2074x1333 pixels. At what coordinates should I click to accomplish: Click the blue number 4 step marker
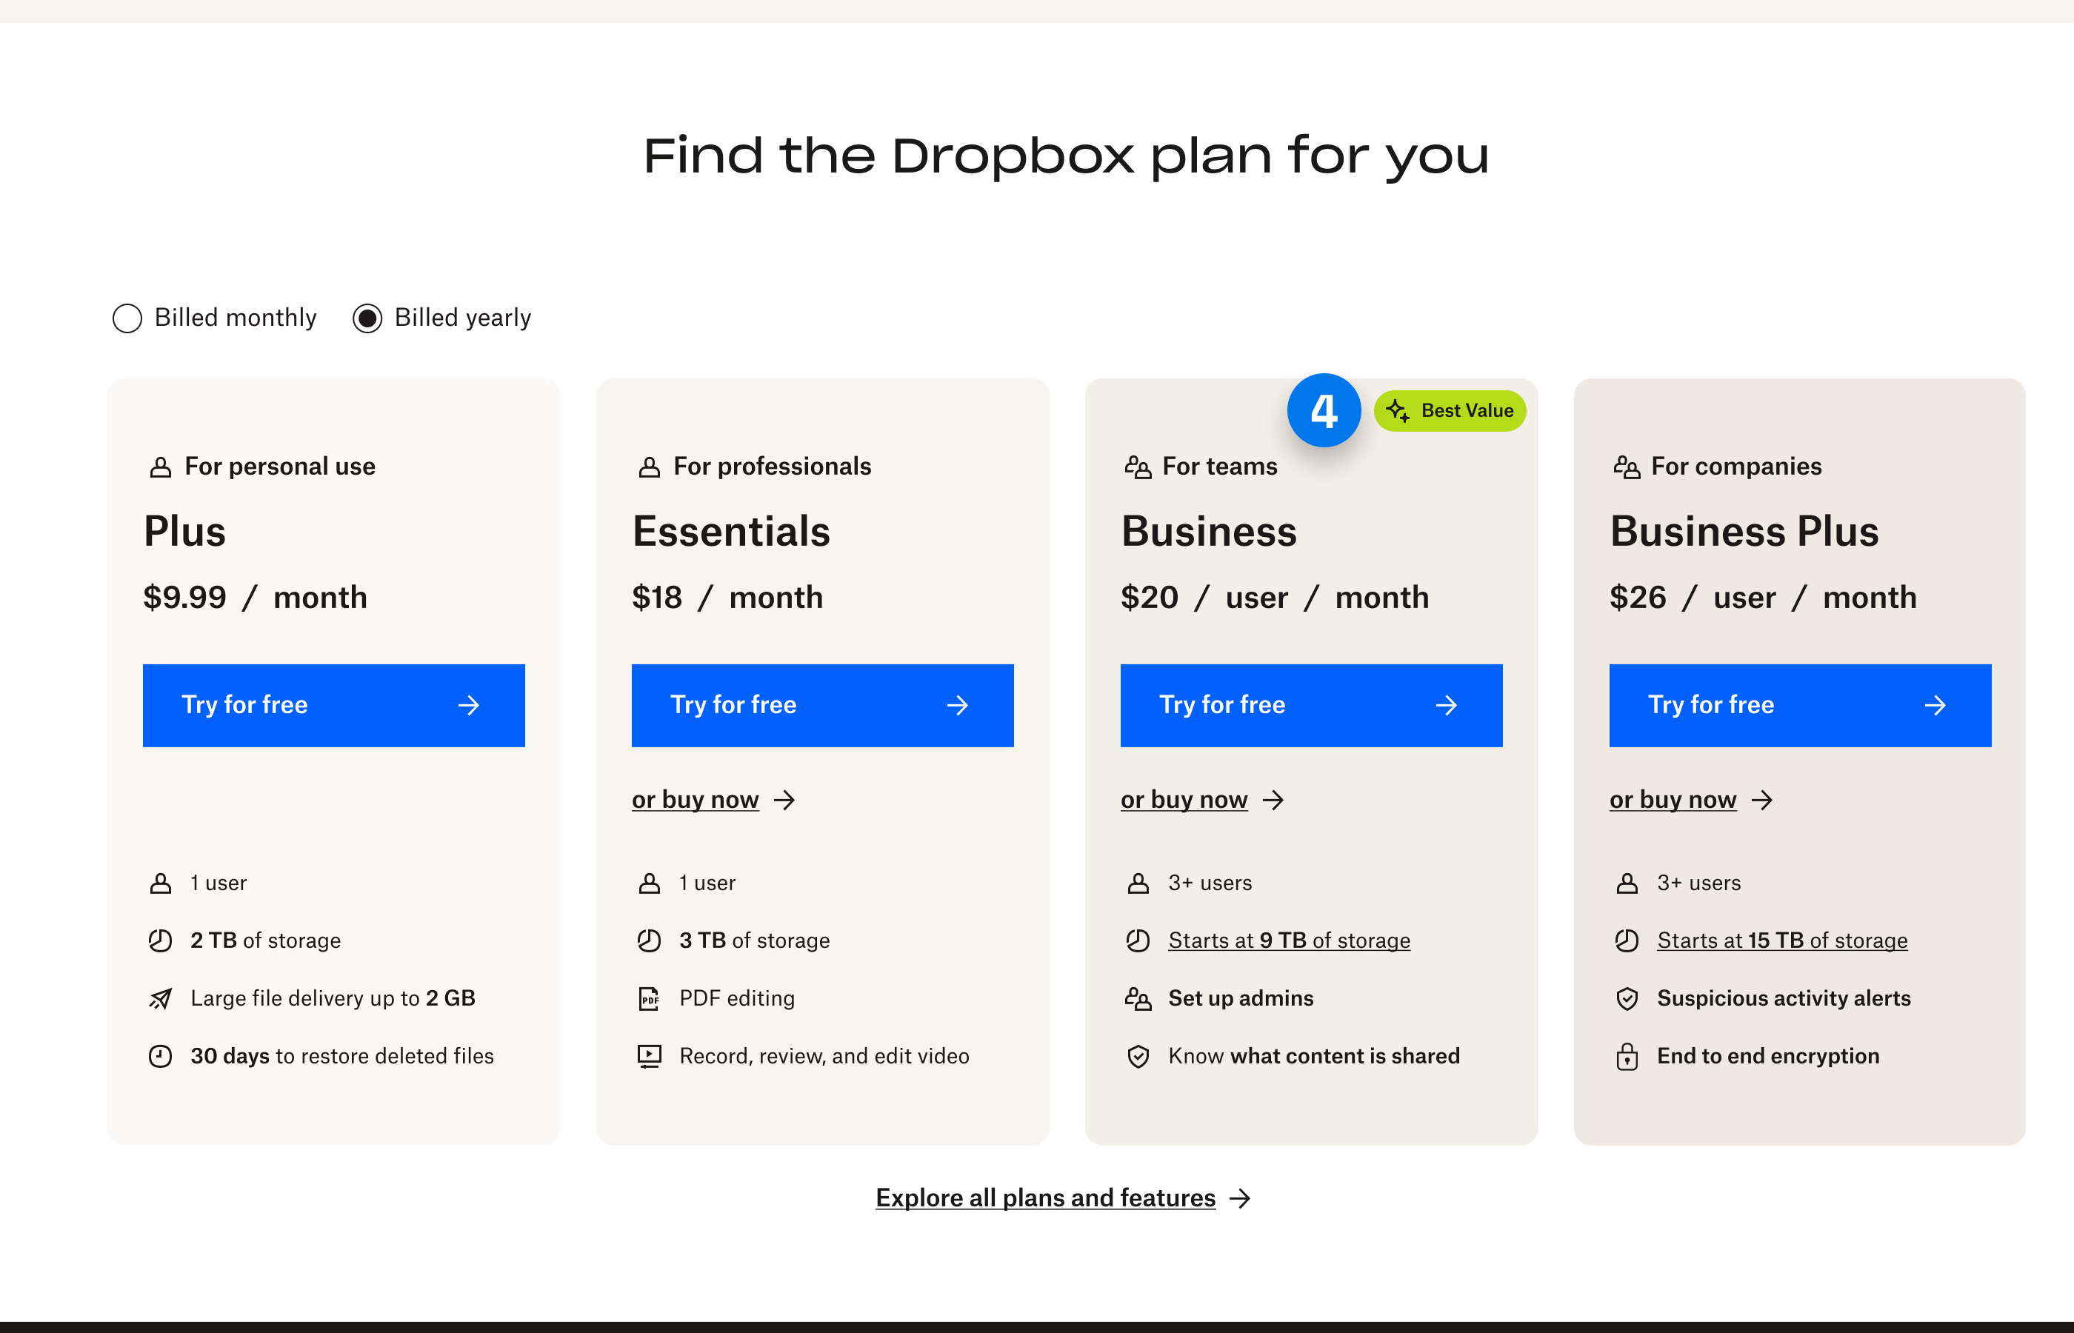coord(1323,410)
